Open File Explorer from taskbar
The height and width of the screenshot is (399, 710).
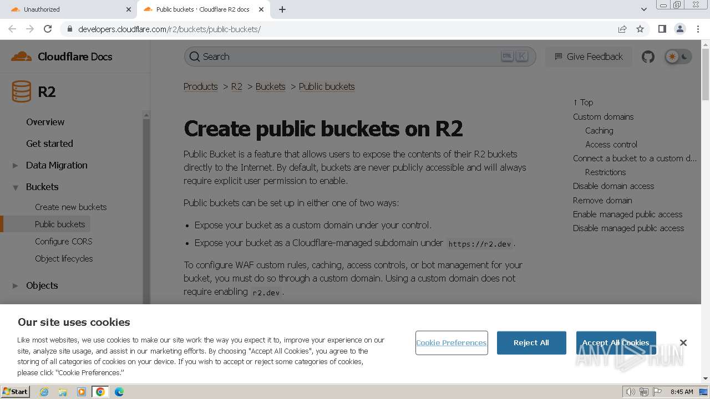(x=63, y=392)
